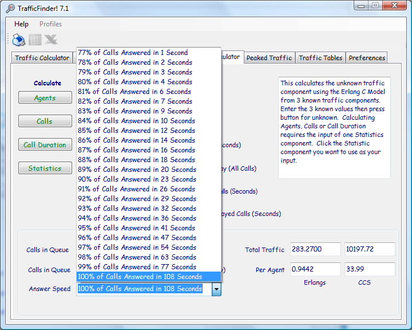Select 83% of Calls Answered in 9 Seconds
412x330 pixels.
click(x=149, y=111)
